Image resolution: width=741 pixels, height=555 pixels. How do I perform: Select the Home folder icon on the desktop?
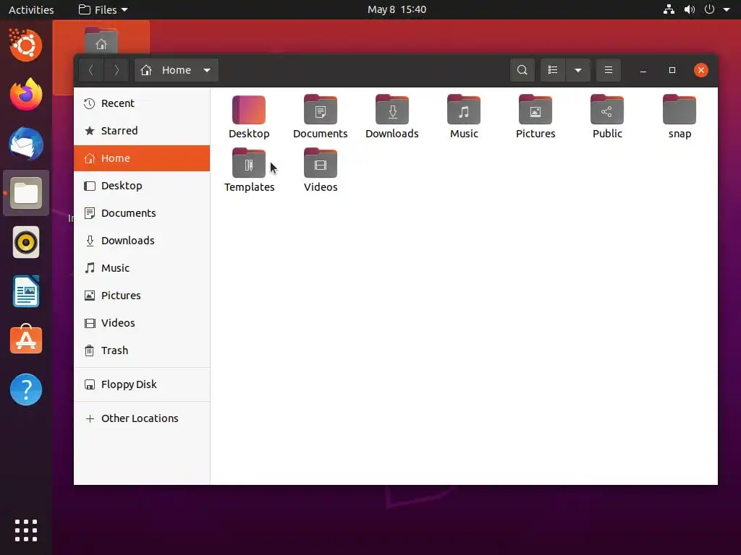pos(101,41)
